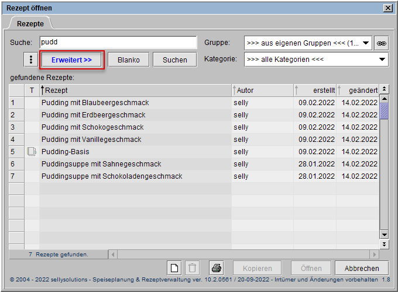Image resolution: width=398 pixels, height=292 pixels.
Task: Jump to the list bottom with the double-arrow down button
Action: [384, 244]
